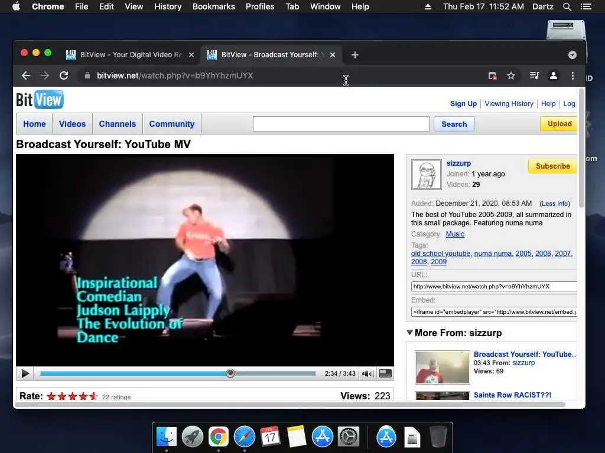The width and height of the screenshot is (605, 453).
Task: Open the Bookmarks menu in menu bar
Action: pyautogui.click(x=214, y=6)
